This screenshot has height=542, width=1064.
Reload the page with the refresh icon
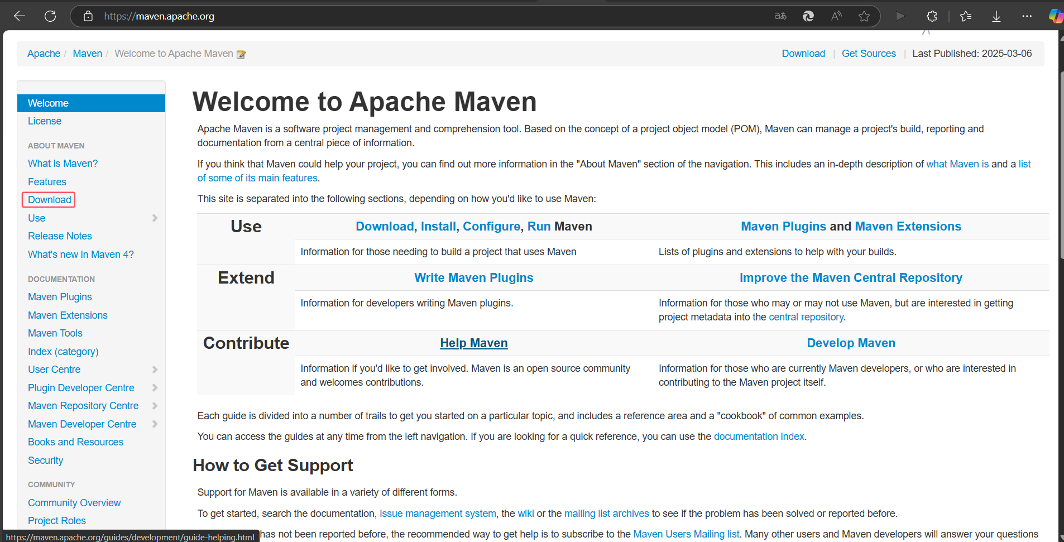[x=50, y=16]
